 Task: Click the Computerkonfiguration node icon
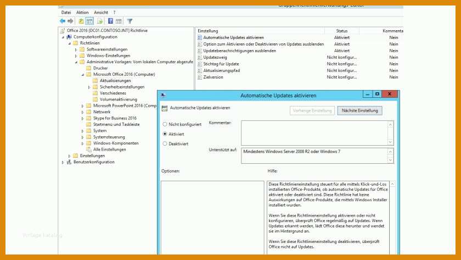coord(69,37)
